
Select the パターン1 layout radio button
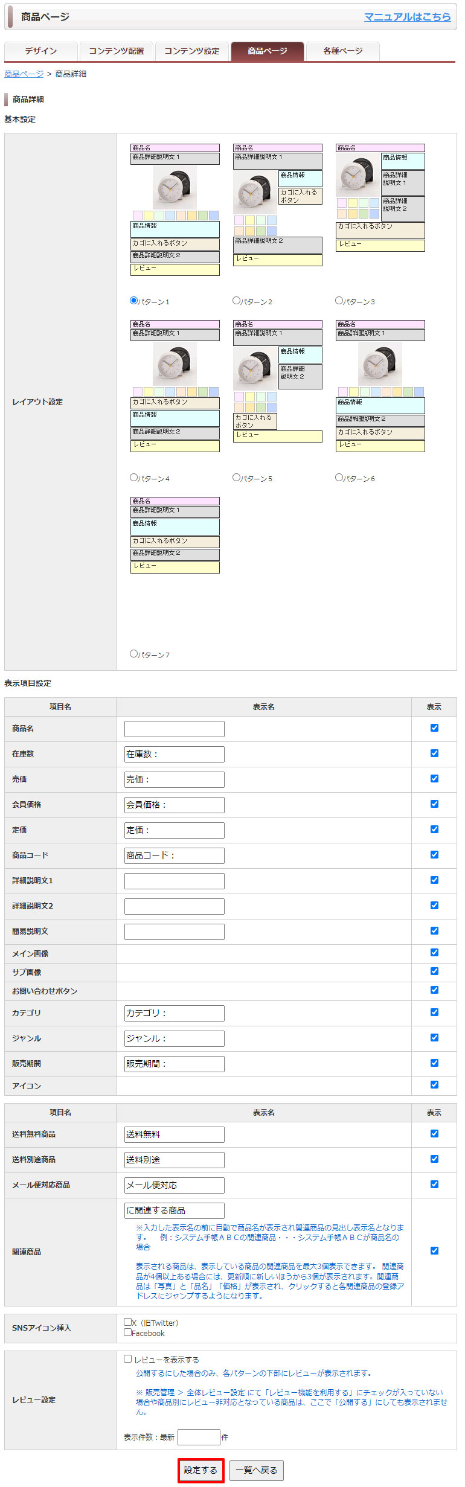[x=134, y=301]
